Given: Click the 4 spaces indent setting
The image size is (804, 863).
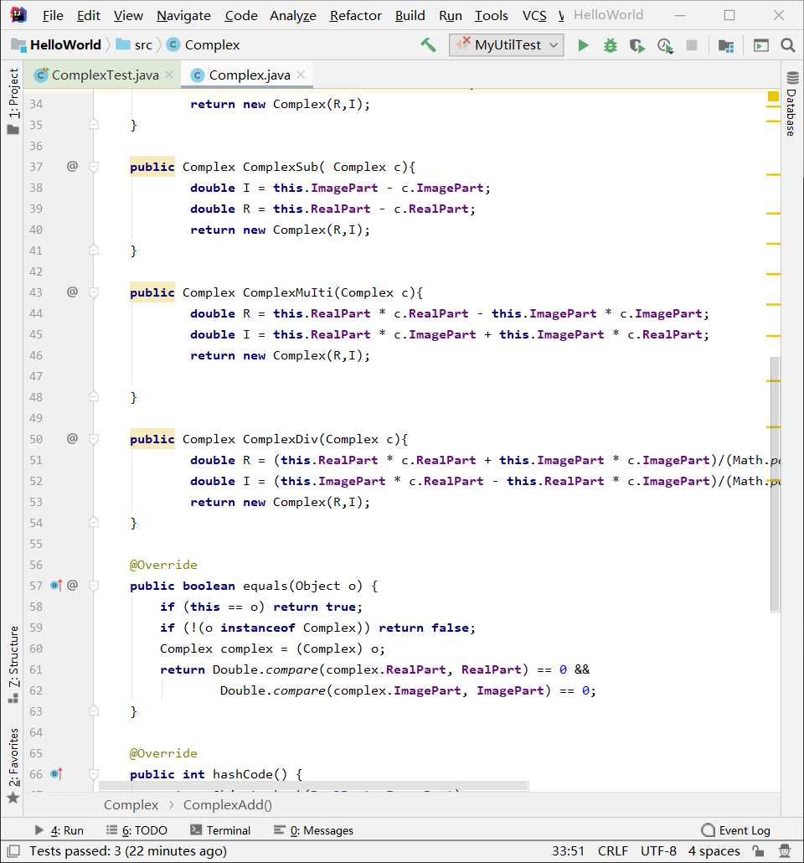Looking at the screenshot, I should (x=714, y=851).
